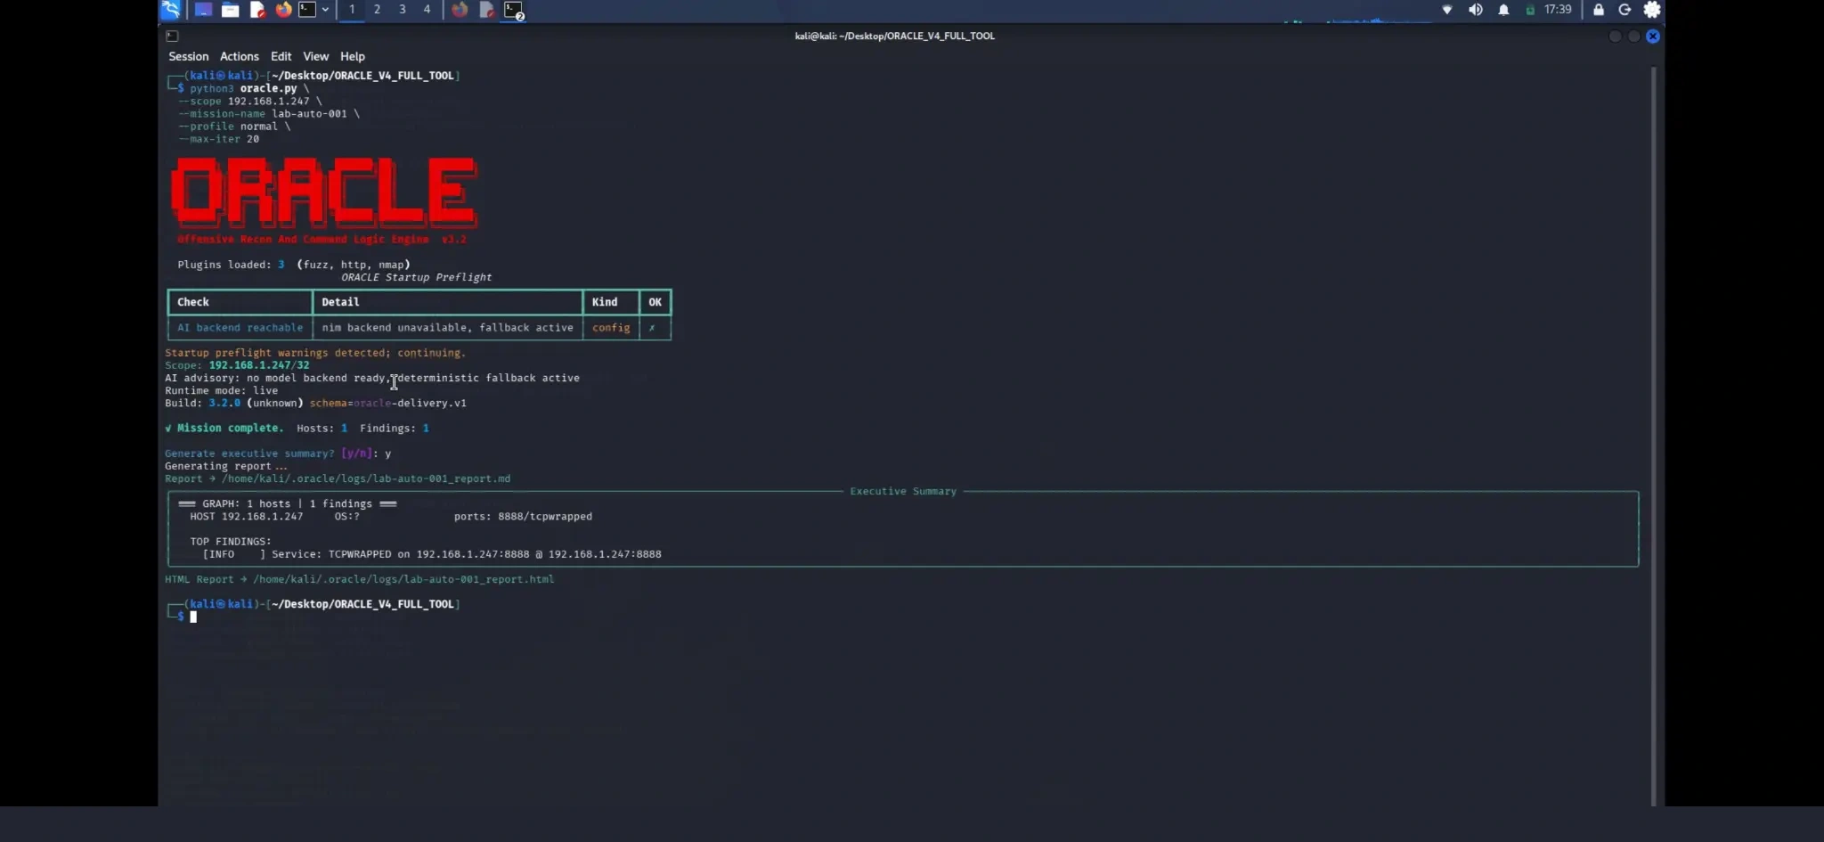Click 'nim backend unavailable, fallback active' cell
The height and width of the screenshot is (842, 1824).
[447, 328]
